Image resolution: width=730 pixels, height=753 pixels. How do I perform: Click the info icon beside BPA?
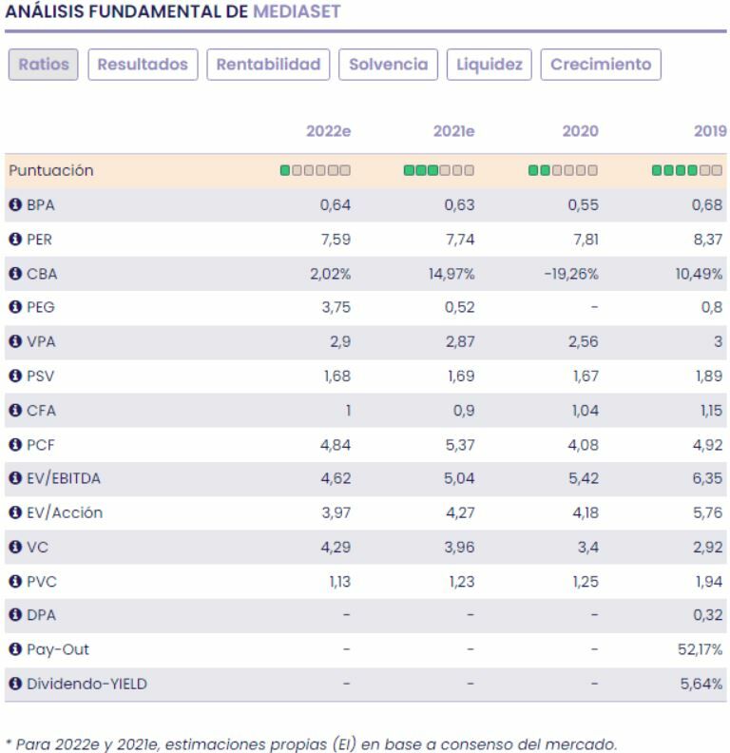(14, 205)
